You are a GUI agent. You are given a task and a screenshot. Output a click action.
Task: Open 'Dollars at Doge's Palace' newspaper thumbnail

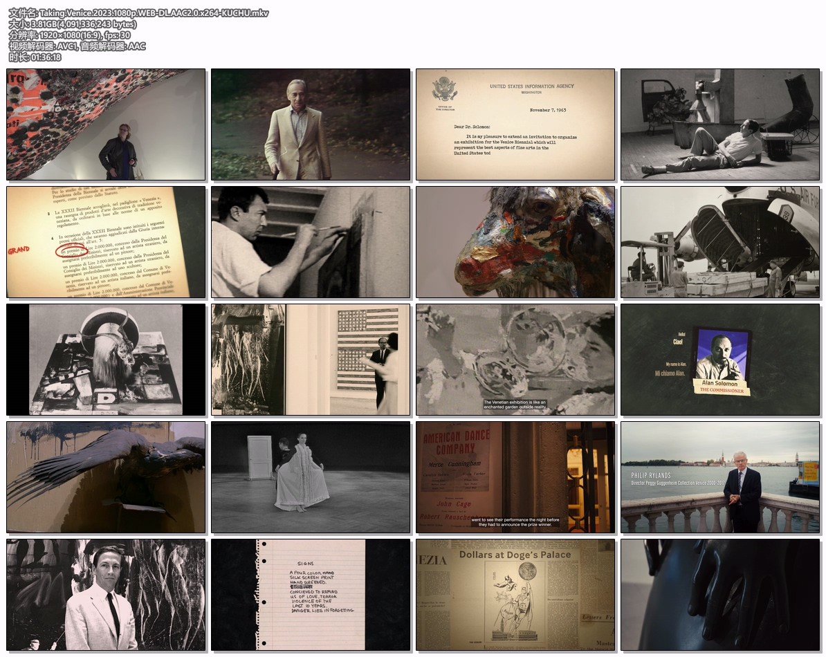515,594
